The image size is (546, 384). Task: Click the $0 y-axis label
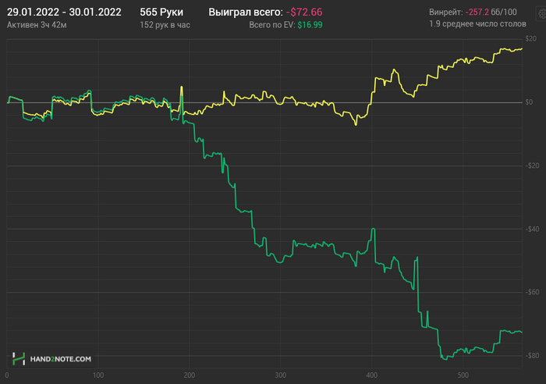529,102
